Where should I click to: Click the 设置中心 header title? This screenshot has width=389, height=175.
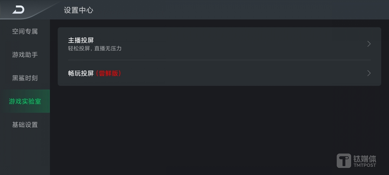click(79, 10)
